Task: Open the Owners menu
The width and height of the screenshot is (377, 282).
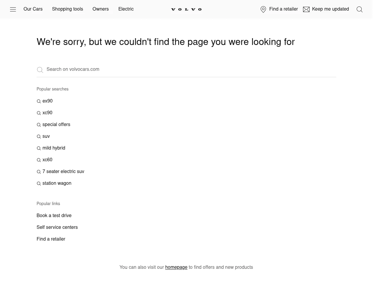Action: click(100, 9)
